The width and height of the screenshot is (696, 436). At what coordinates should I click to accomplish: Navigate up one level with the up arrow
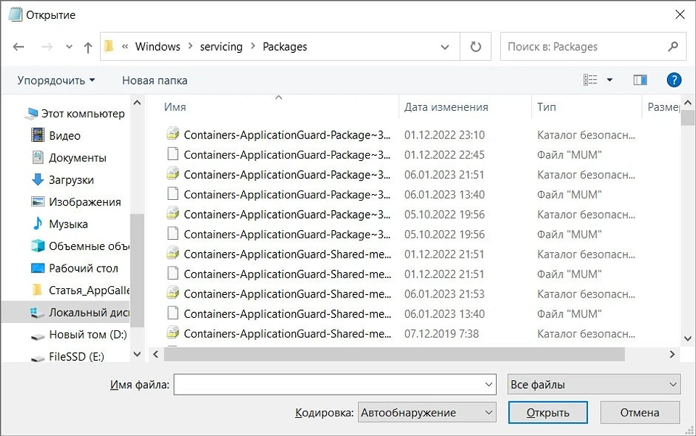tap(87, 46)
